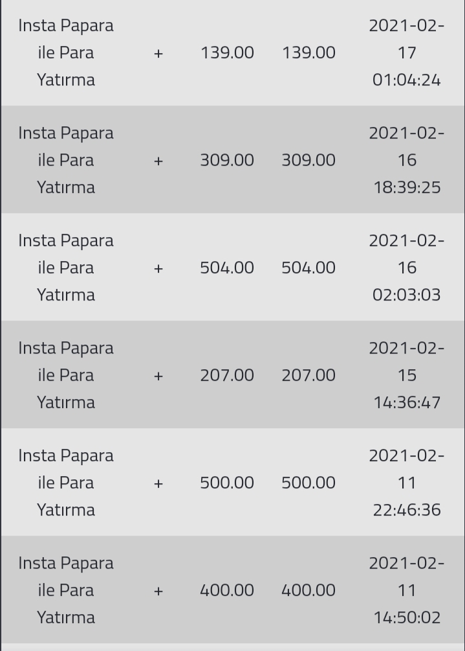Select the date 2021-02-17 01:04:24

(x=407, y=52)
